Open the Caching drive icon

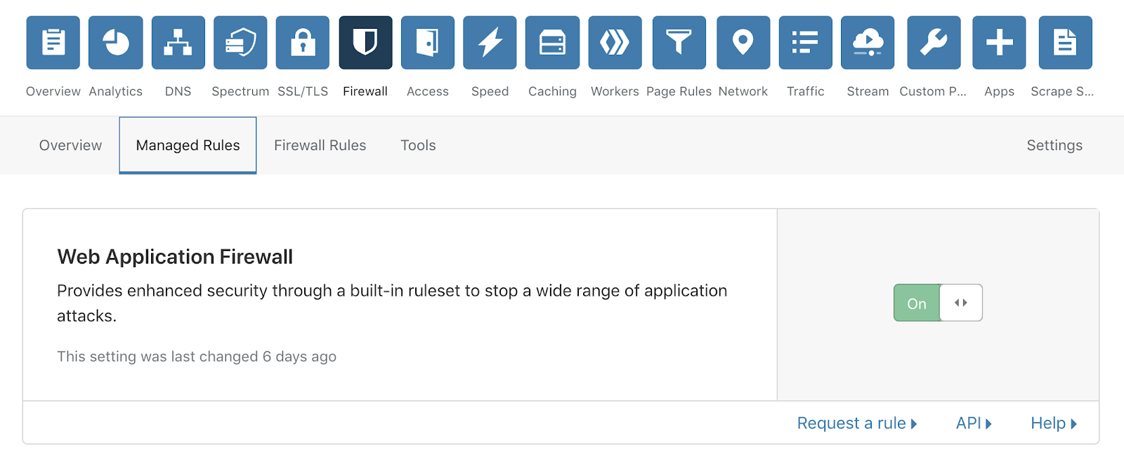click(x=552, y=43)
